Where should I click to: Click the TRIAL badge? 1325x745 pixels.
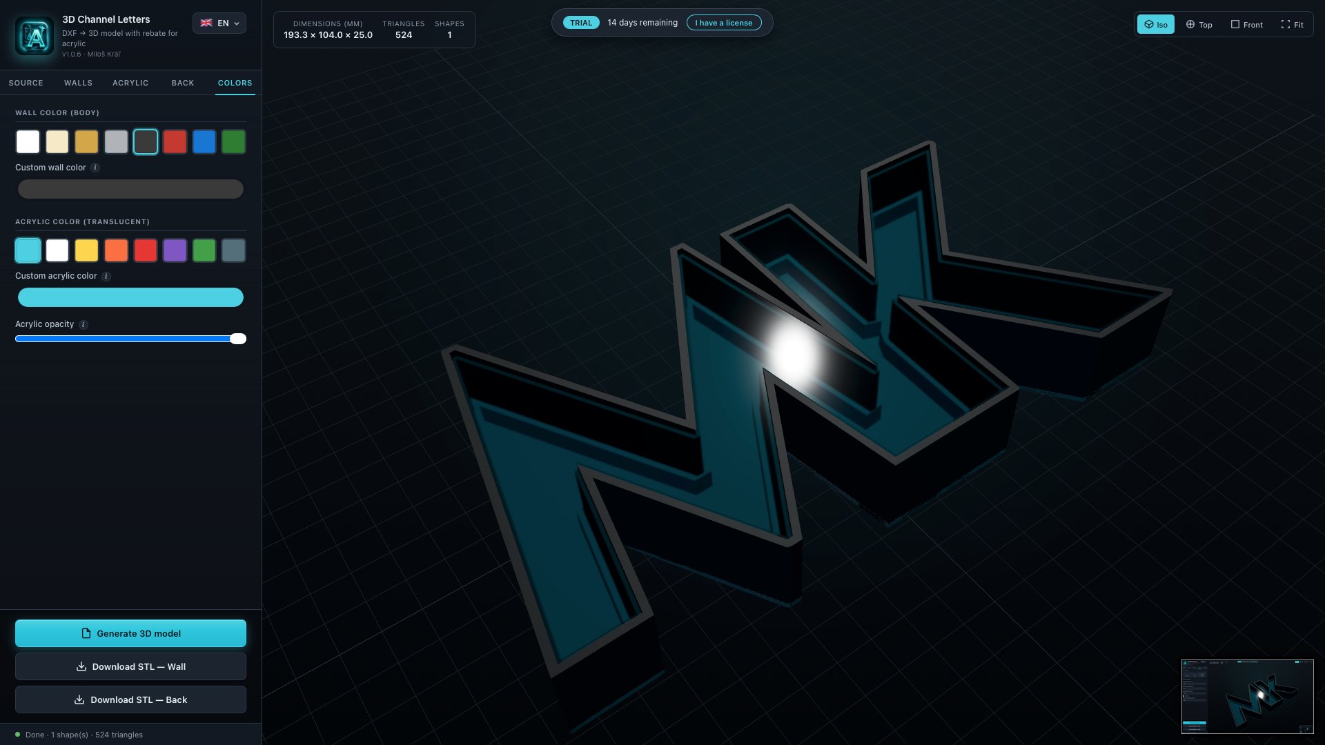[581, 23]
